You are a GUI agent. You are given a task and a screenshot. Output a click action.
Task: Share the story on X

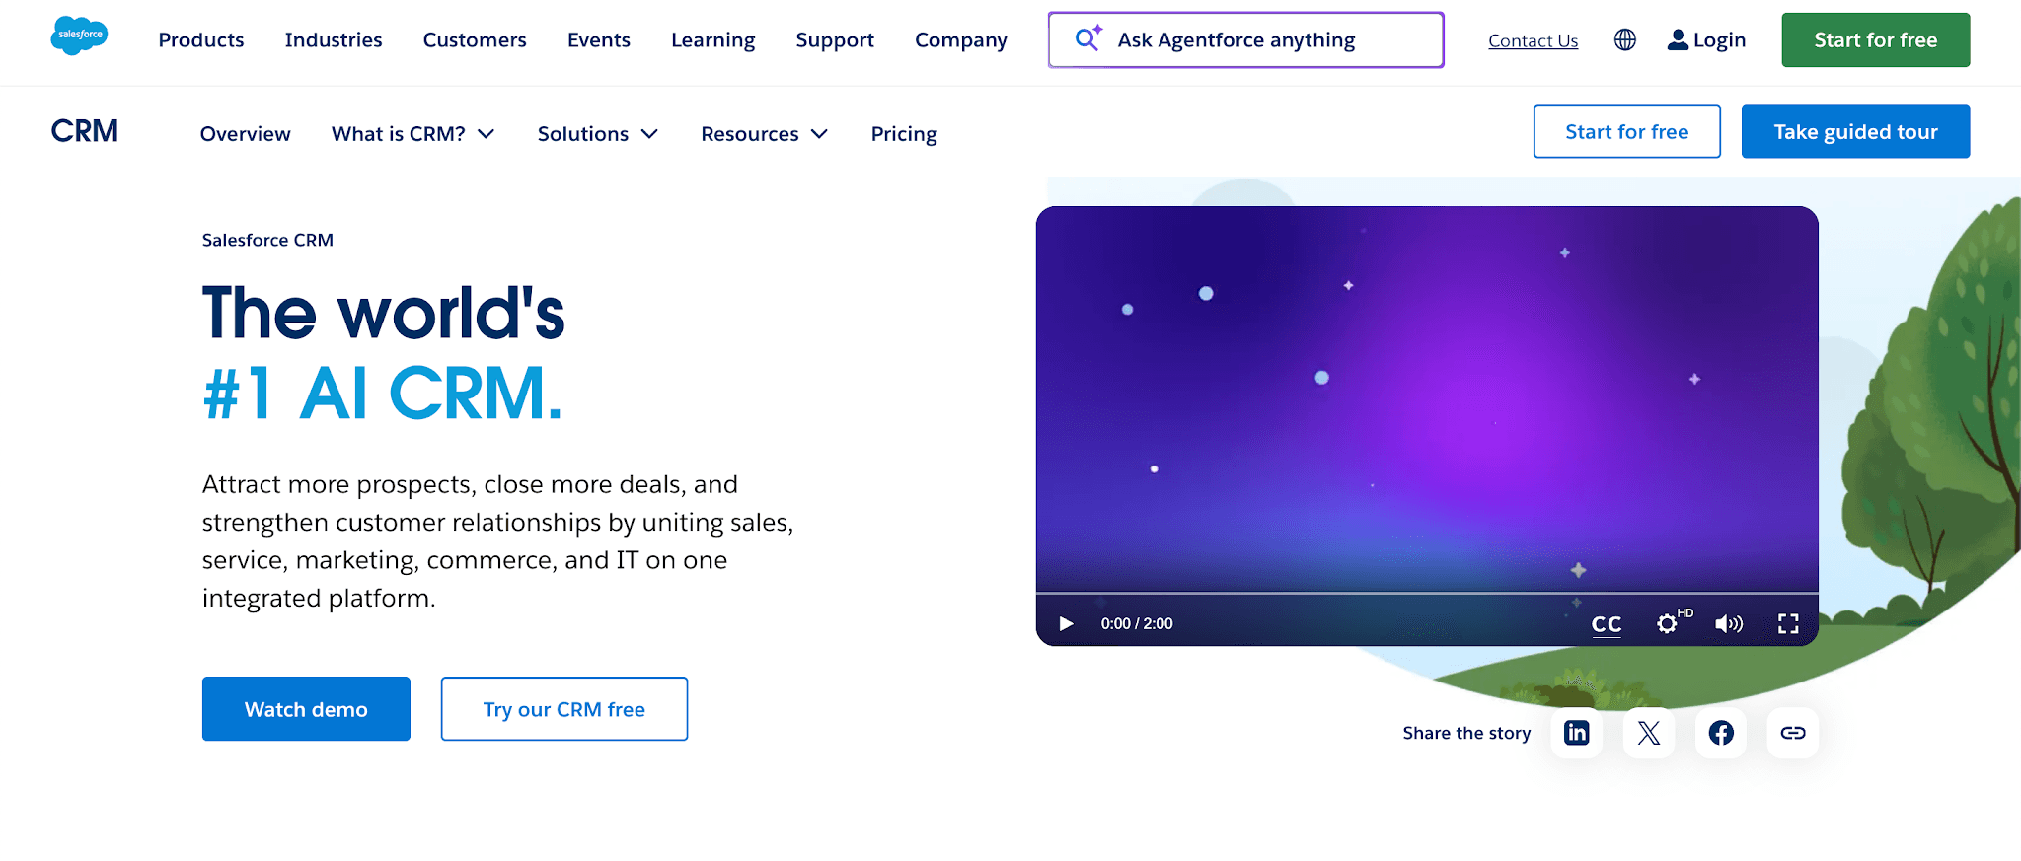coord(1649,733)
